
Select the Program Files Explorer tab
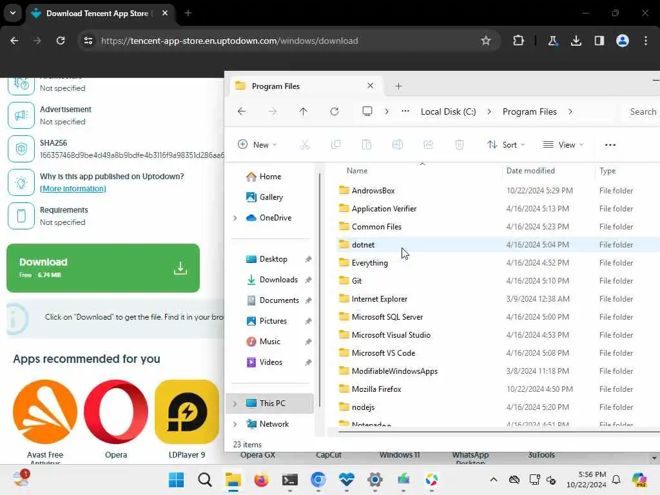305,86
